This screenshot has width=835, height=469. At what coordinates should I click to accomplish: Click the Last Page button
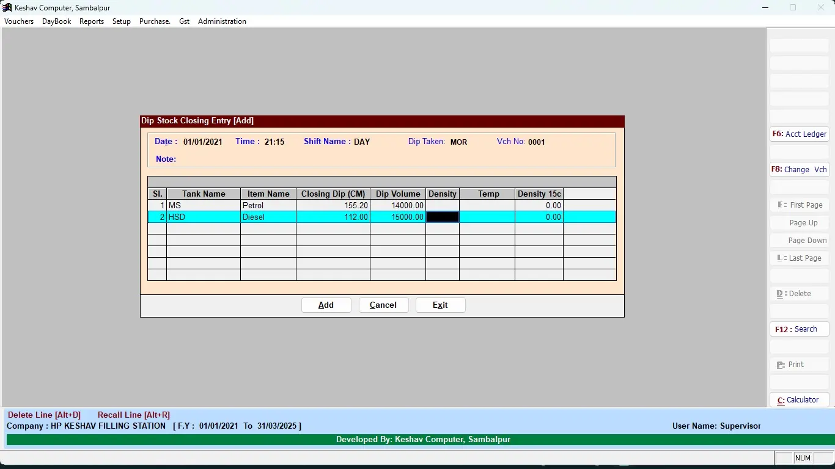coord(800,258)
